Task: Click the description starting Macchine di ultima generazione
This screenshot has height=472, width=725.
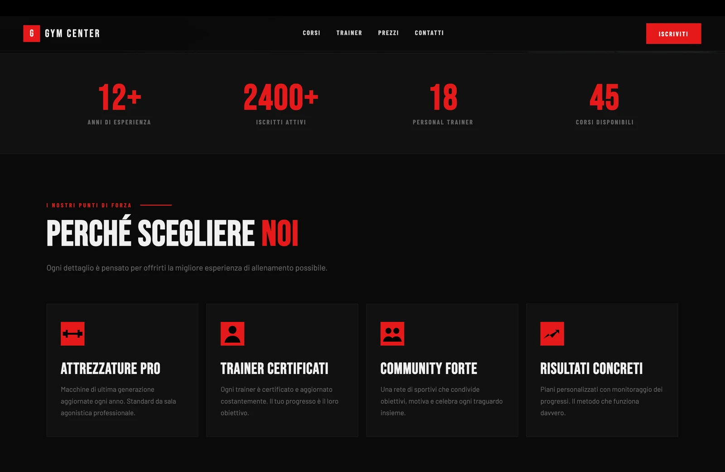Action: (x=118, y=401)
